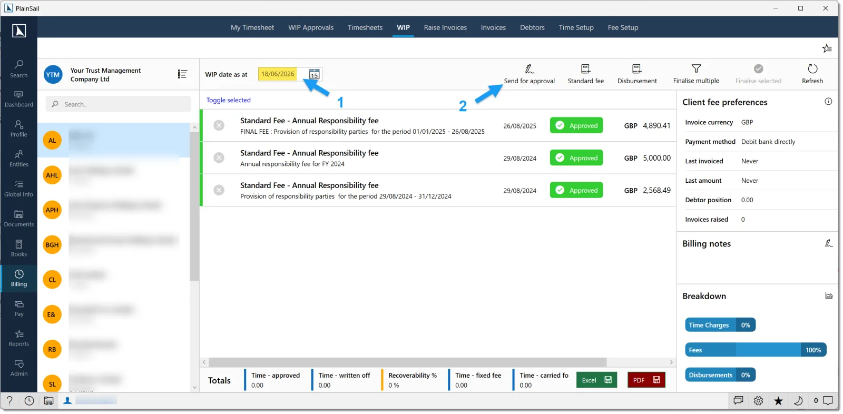Viewport: 843px width, 414px height.
Task: Open Global Info section
Action: coord(19,189)
